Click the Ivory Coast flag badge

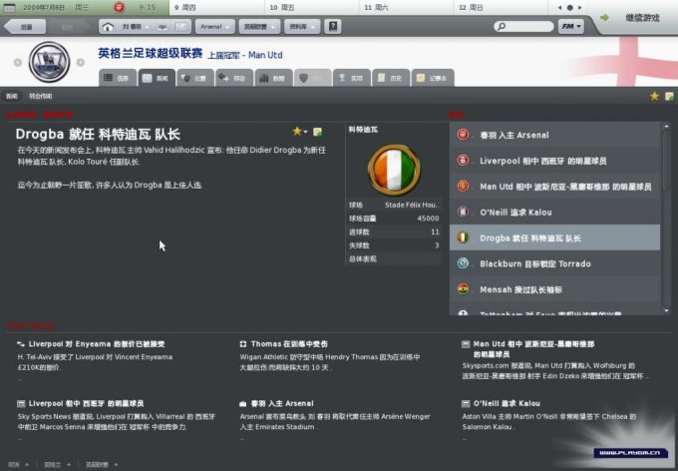[394, 170]
